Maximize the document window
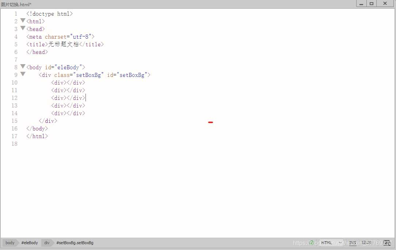This screenshot has width=396, height=250. point(372,4)
